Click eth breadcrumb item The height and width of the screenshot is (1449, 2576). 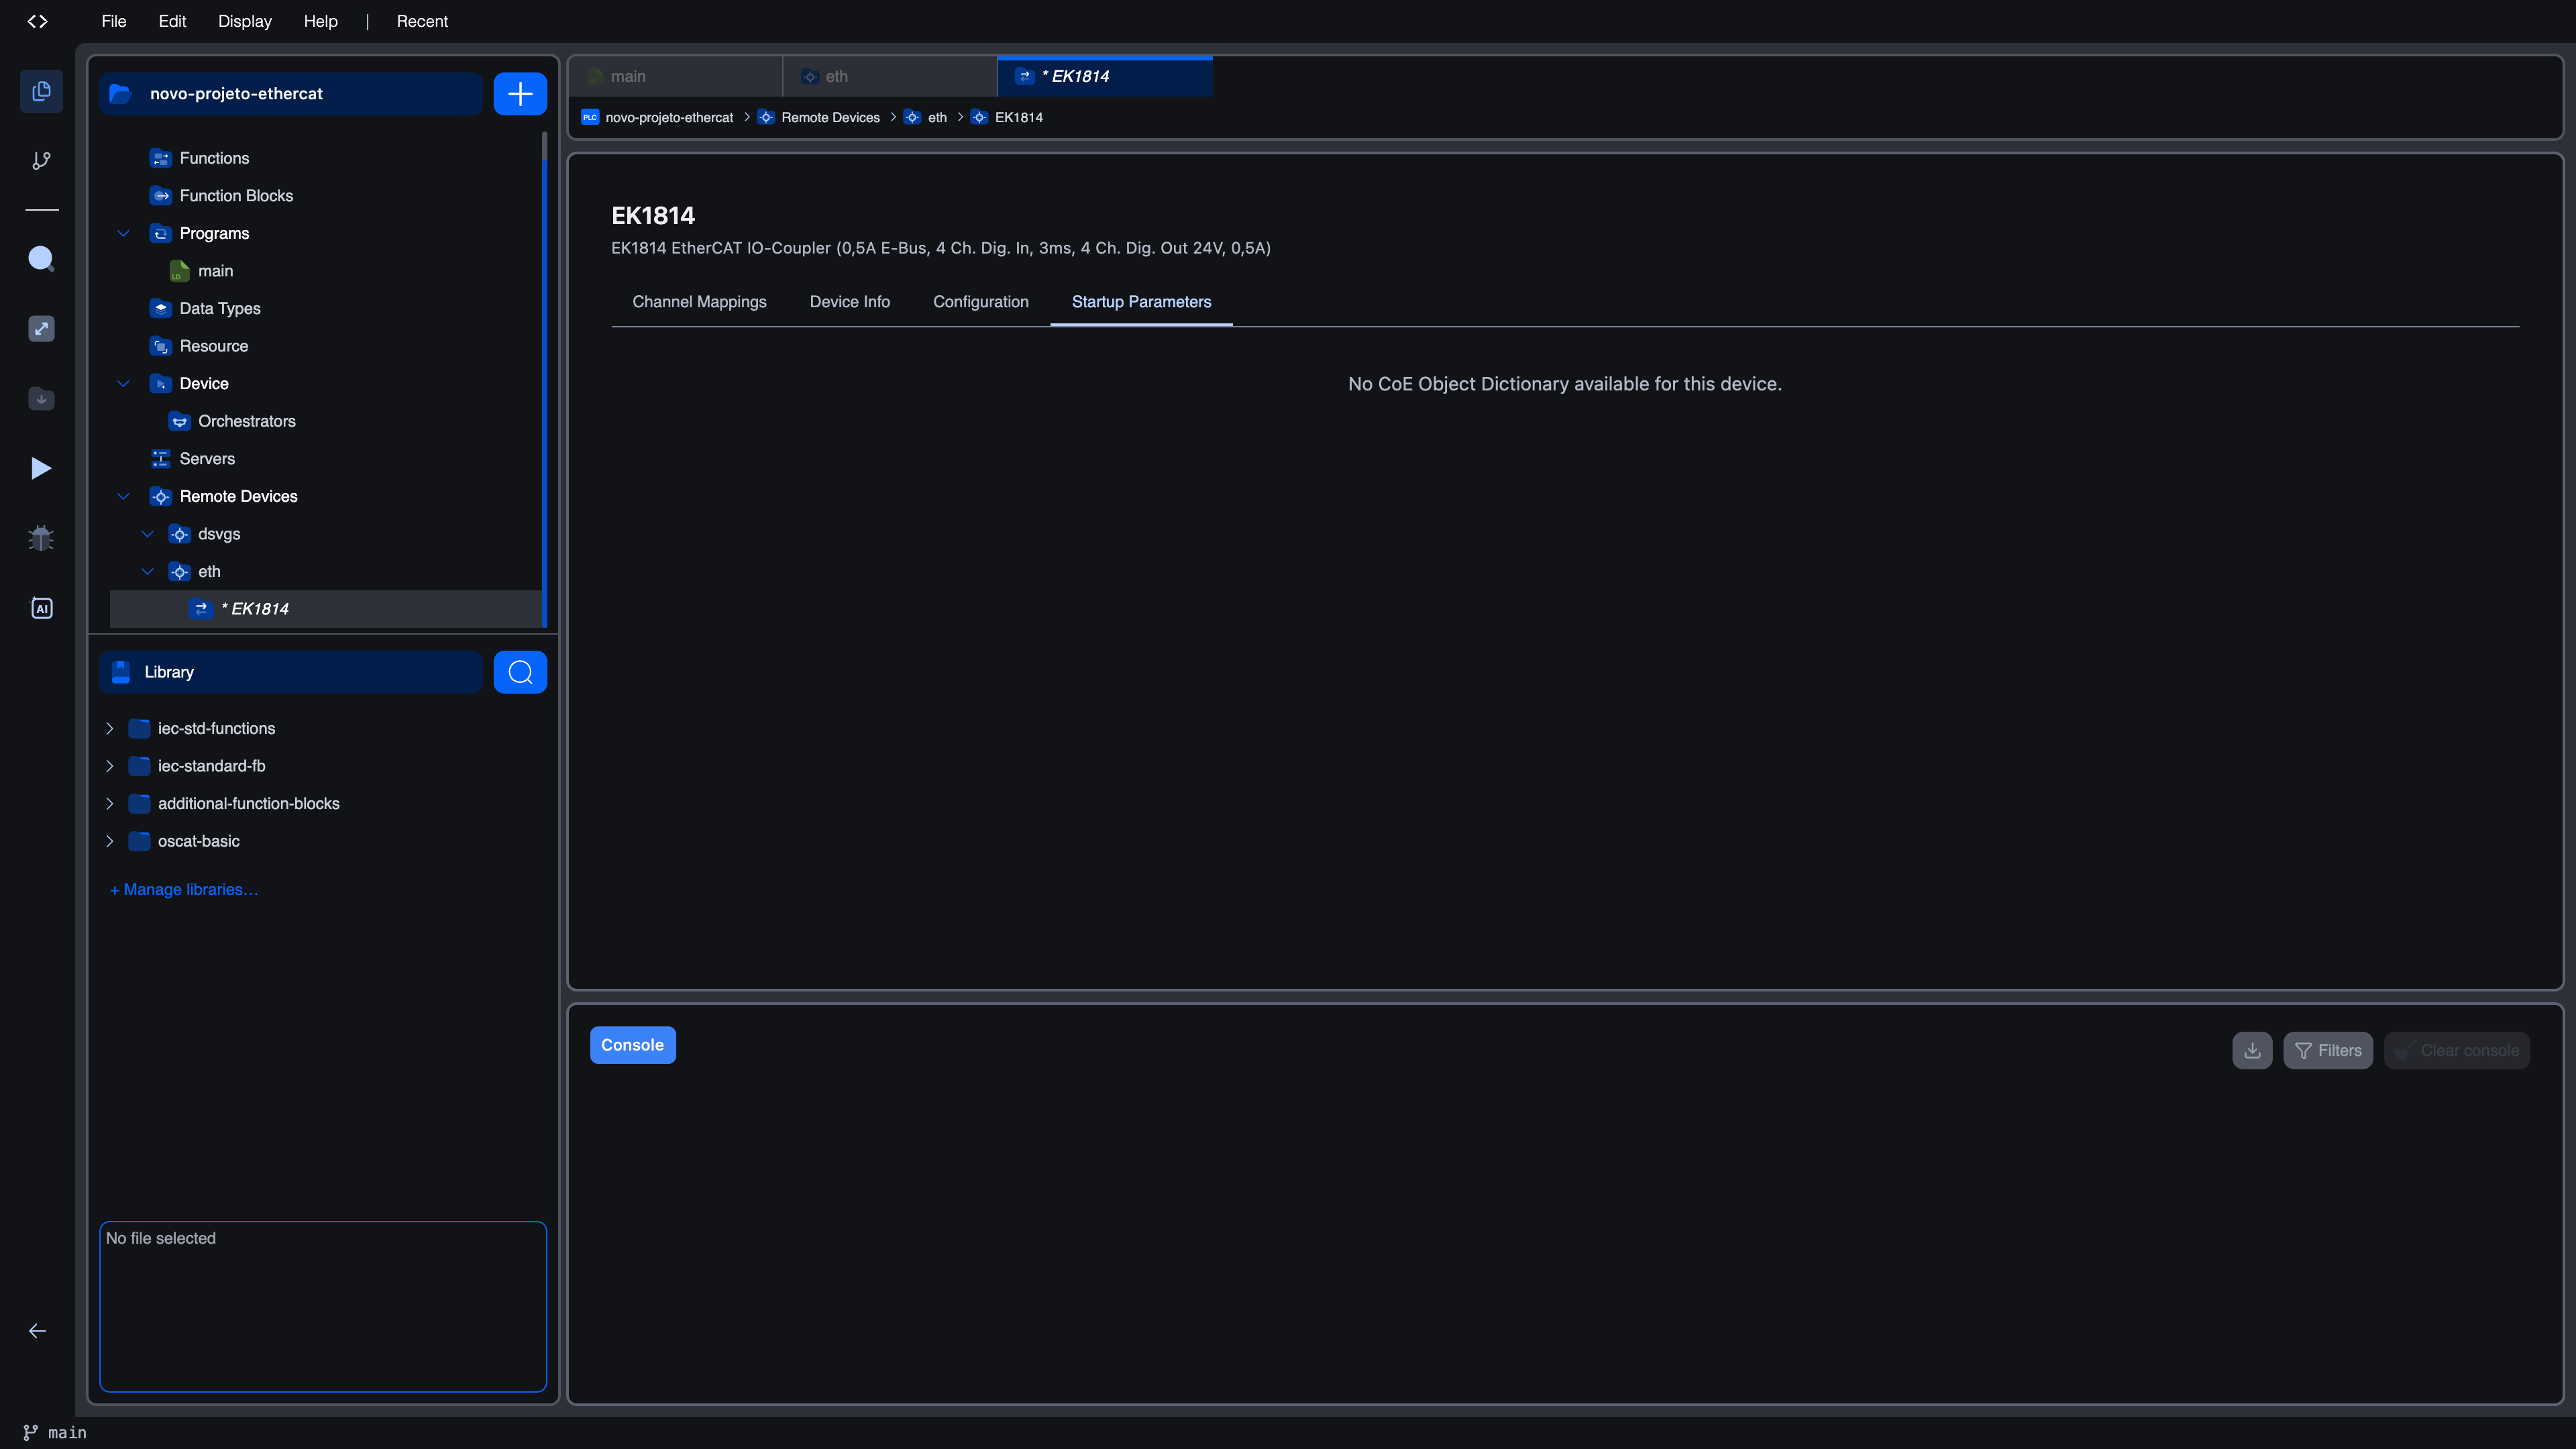(937, 117)
